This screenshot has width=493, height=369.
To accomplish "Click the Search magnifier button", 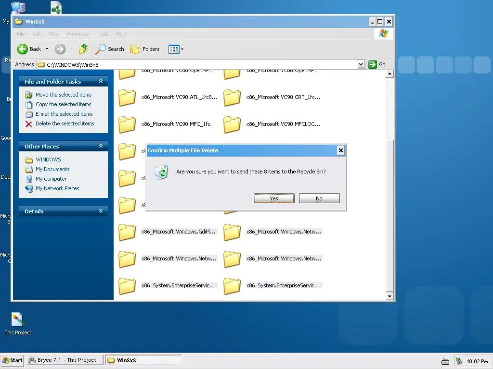I will [x=109, y=49].
